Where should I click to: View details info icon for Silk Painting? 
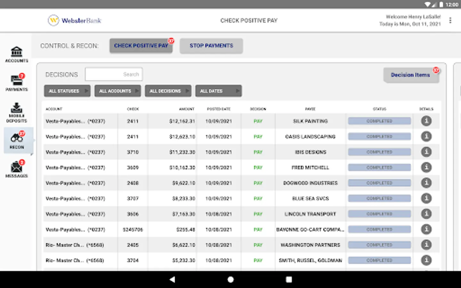[426, 121]
